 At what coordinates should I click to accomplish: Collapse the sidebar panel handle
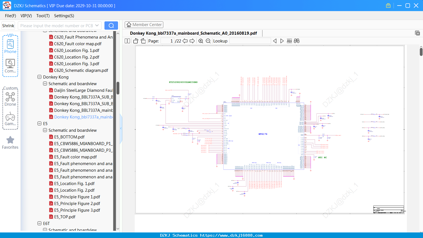coord(121,128)
